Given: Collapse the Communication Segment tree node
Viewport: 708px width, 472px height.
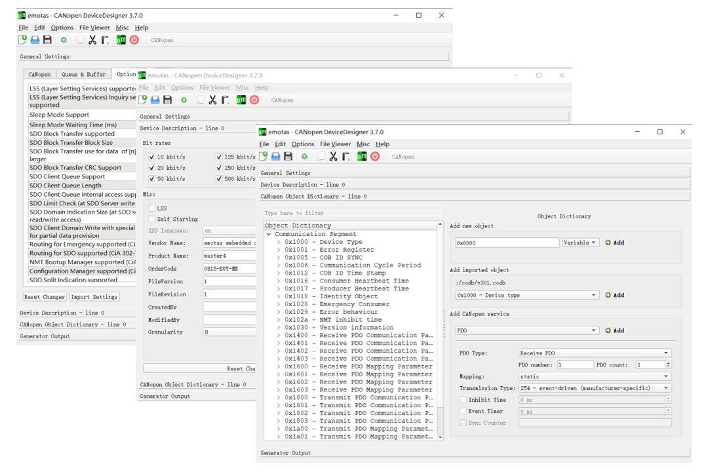Looking at the screenshot, I should (x=269, y=234).
